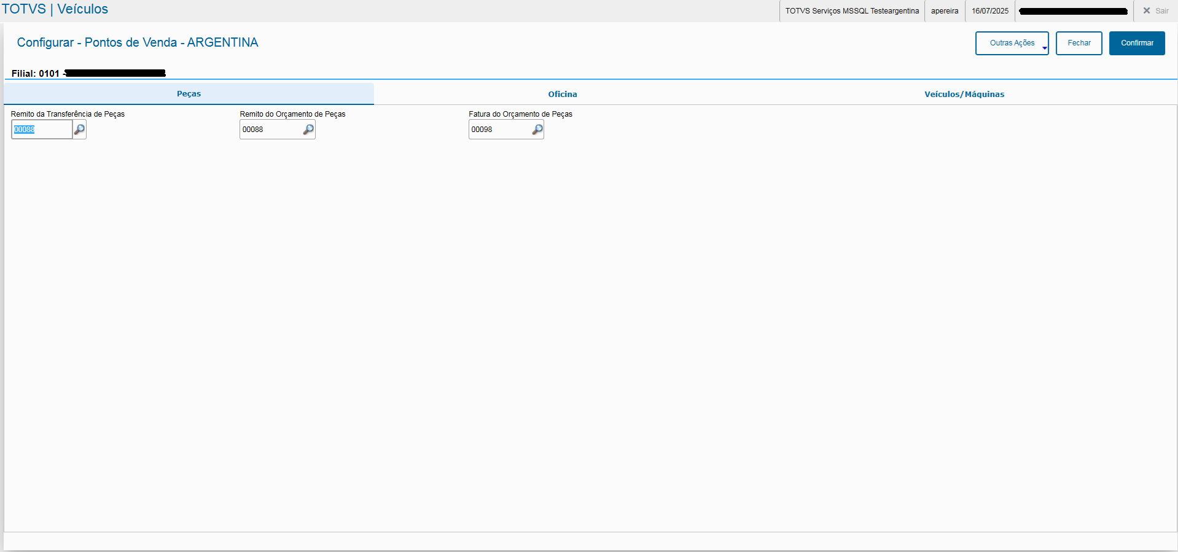Click TOTVS Serviços MSSQL Testeargentina environment label

click(852, 11)
